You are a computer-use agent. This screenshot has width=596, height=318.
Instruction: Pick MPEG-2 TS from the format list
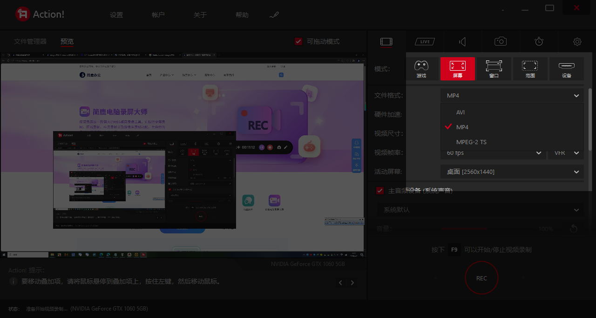pos(471,142)
